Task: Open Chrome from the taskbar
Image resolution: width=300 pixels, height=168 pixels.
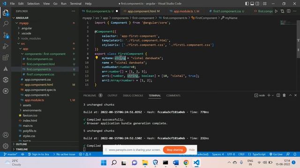Action: click(x=186, y=163)
